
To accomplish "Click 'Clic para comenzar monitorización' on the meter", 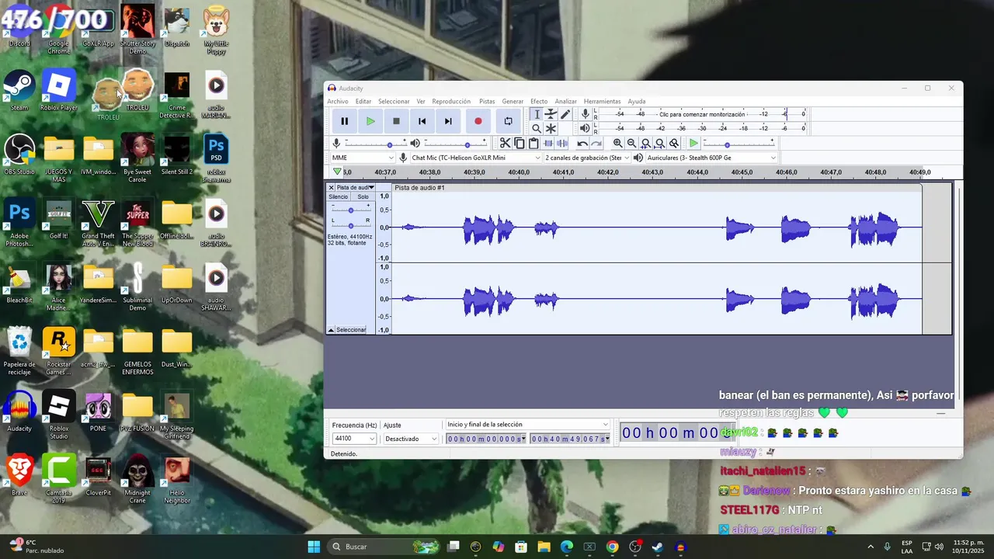I will pos(702,114).
